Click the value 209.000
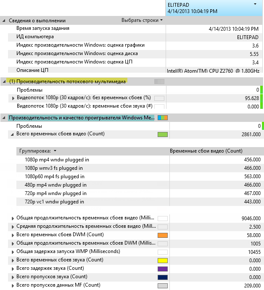264x290 pixels. tap(252, 286)
